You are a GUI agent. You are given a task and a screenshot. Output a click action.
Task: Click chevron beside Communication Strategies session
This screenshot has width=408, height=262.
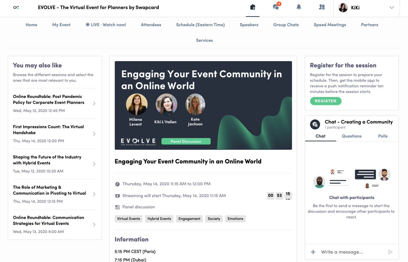tap(94, 225)
